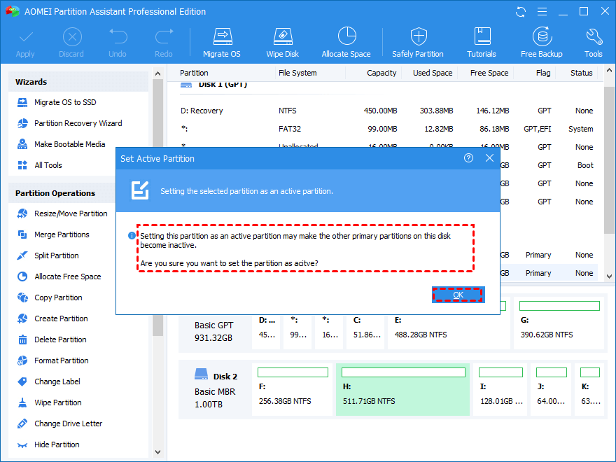
Task: Click the refresh icon in the title bar
Action: [x=521, y=12]
